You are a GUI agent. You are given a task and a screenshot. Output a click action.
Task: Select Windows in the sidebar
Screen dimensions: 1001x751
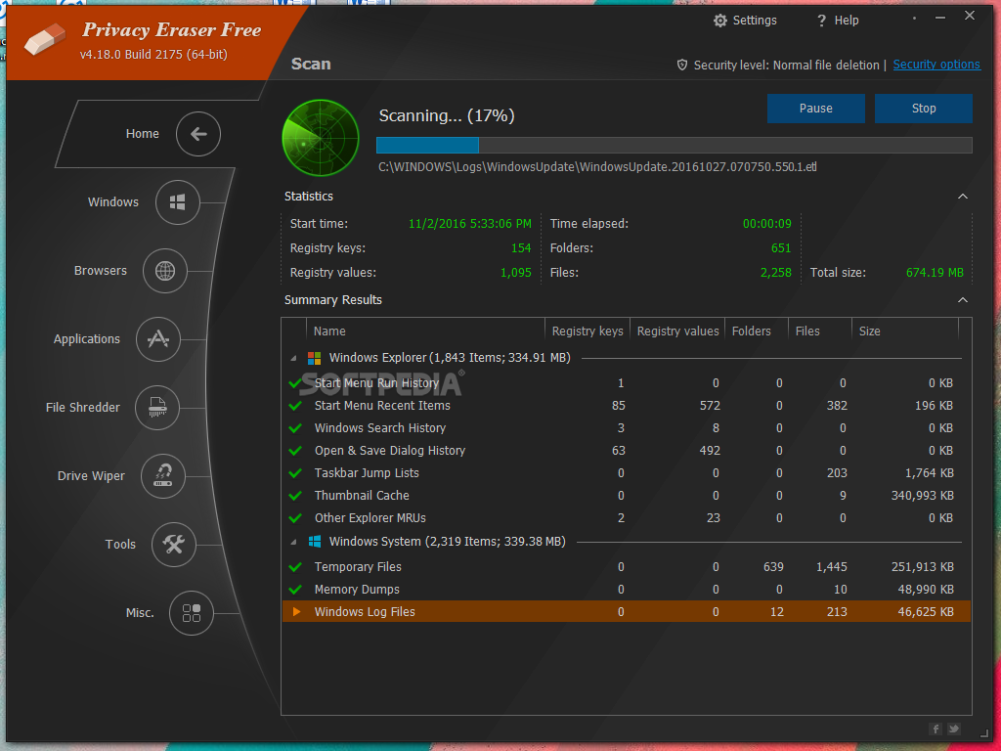click(x=113, y=202)
